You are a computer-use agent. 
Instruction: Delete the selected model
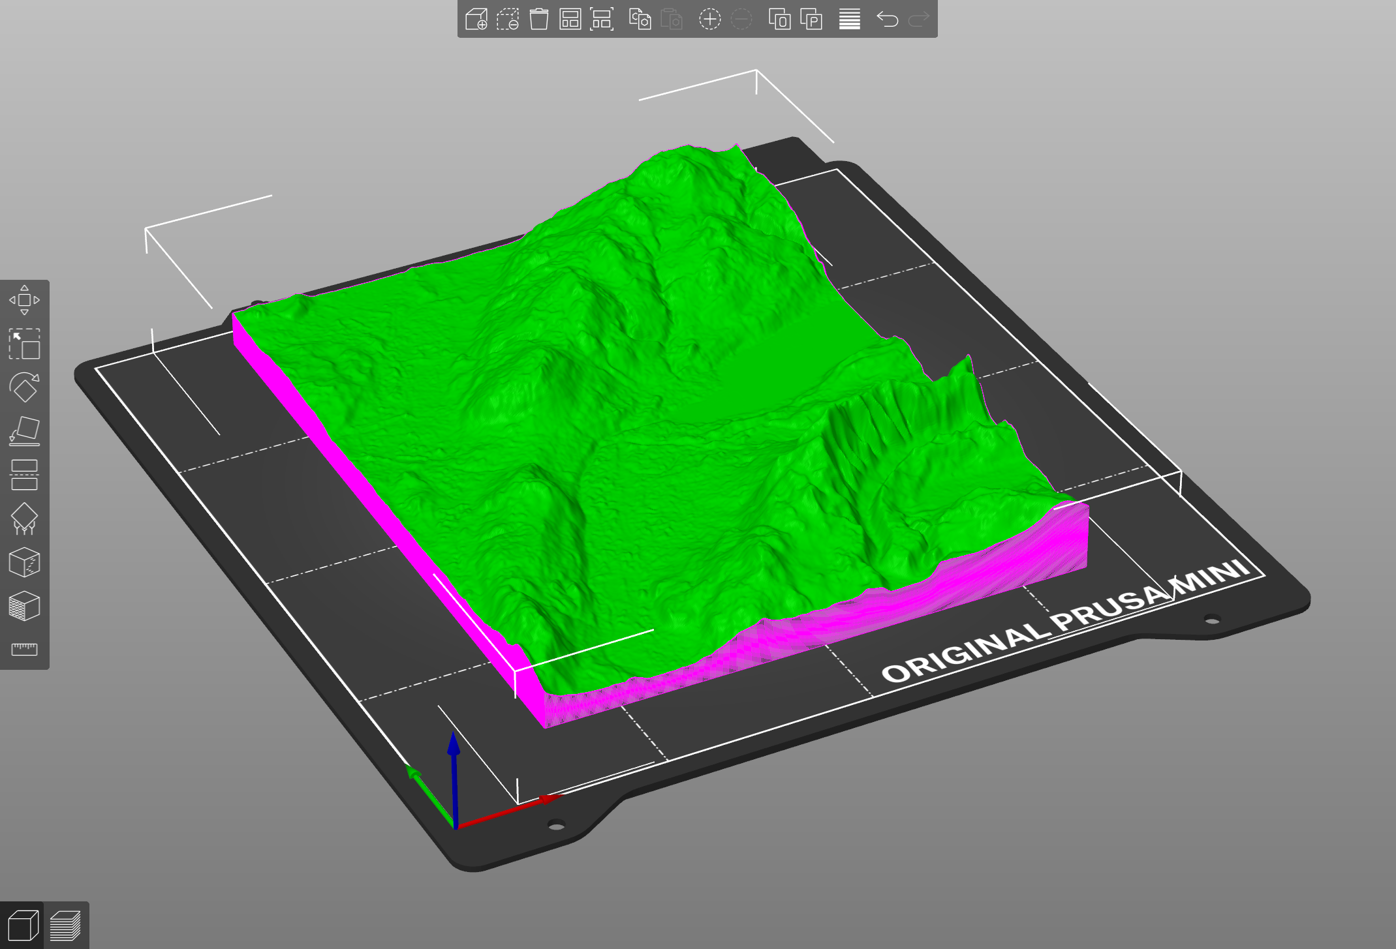pyautogui.click(x=508, y=20)
